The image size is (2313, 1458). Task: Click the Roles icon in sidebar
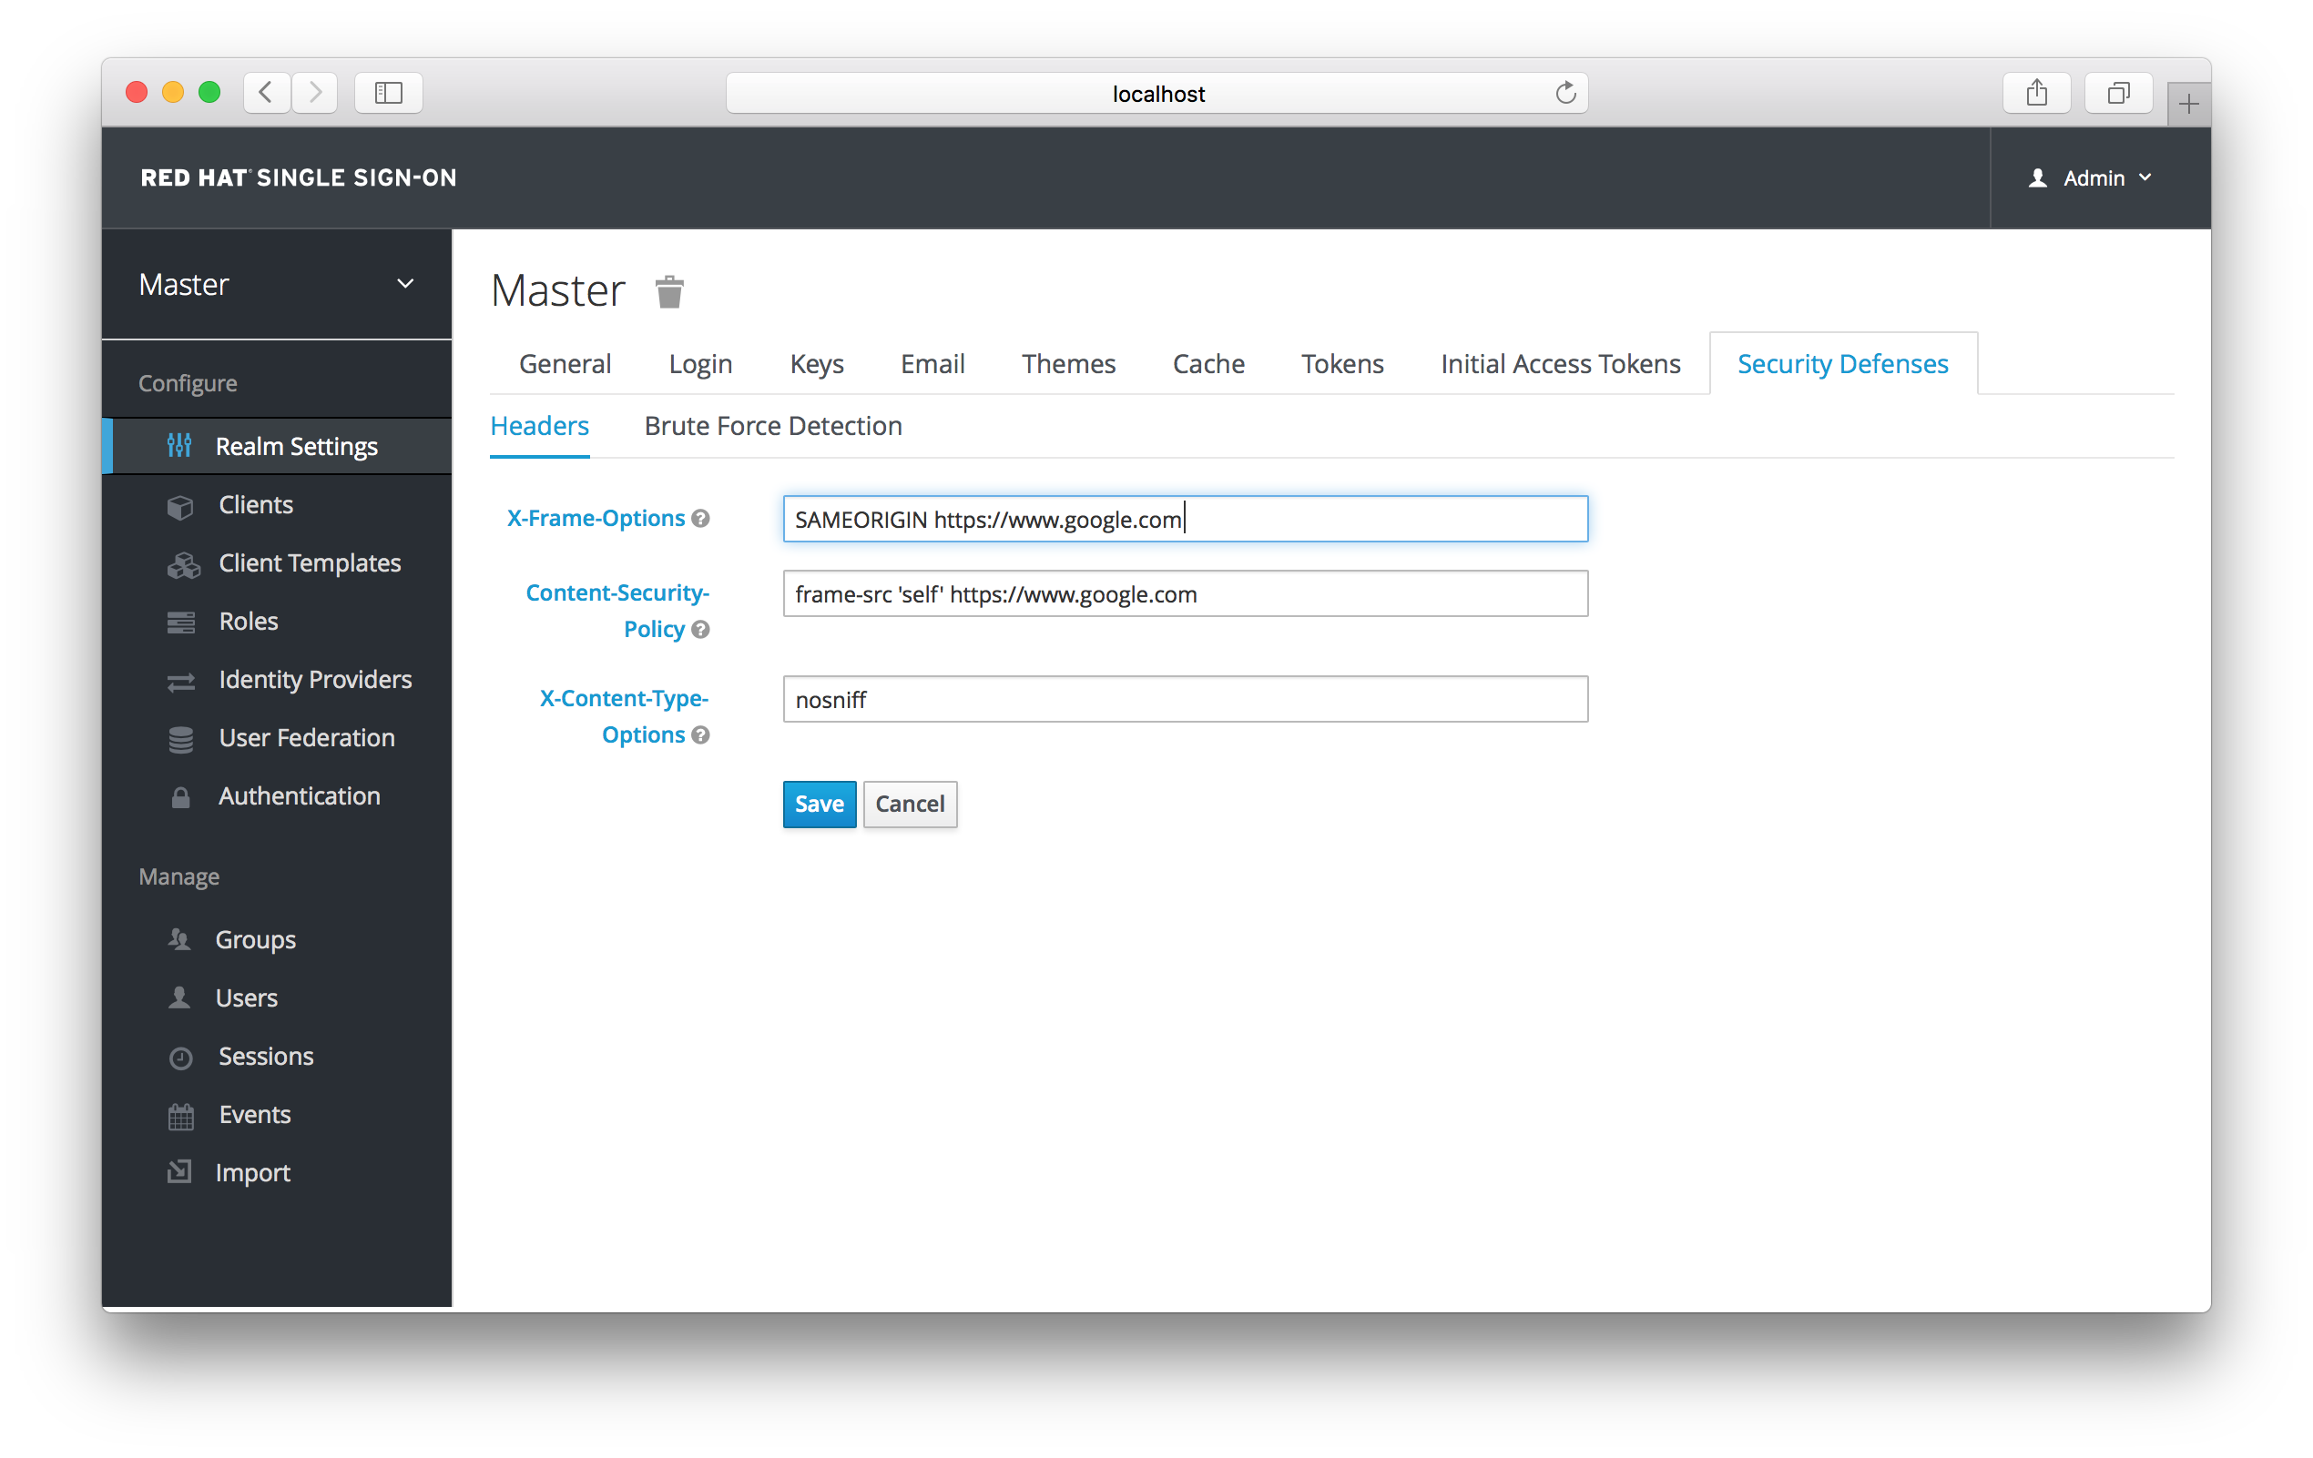[x=181, y=620]
